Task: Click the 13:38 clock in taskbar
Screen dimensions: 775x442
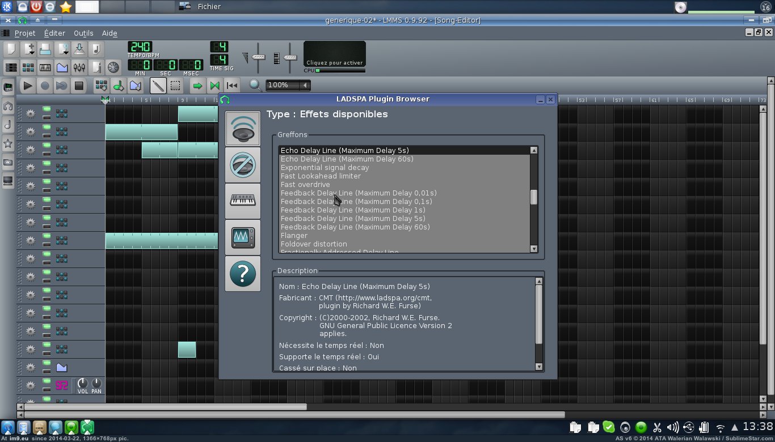Action: click(758, 427)
